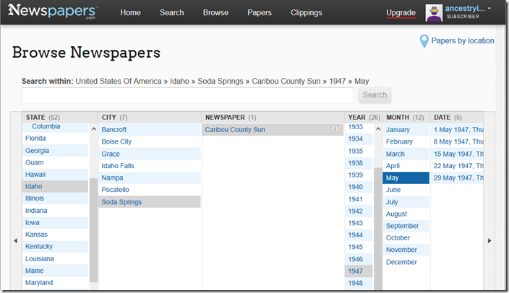Choose Bancroft in the City list
Viewport: 509px width, 293px height.
point(150,130)
